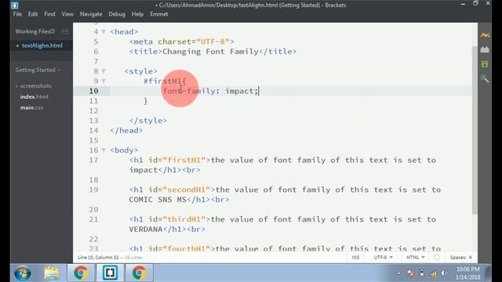The height and width of the screenshot is (282, 502).
Task: Open the Extension Manager brick icon
Action: pos(485,49)
